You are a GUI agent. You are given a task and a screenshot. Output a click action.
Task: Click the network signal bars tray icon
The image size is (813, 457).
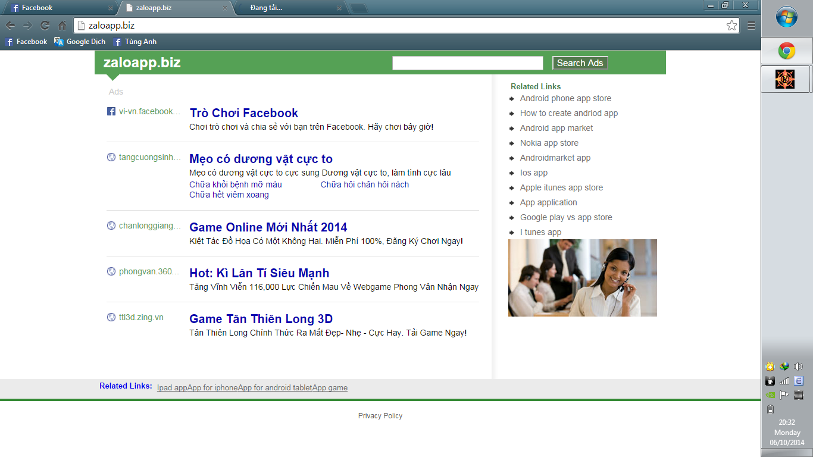[x=784, y=381]
